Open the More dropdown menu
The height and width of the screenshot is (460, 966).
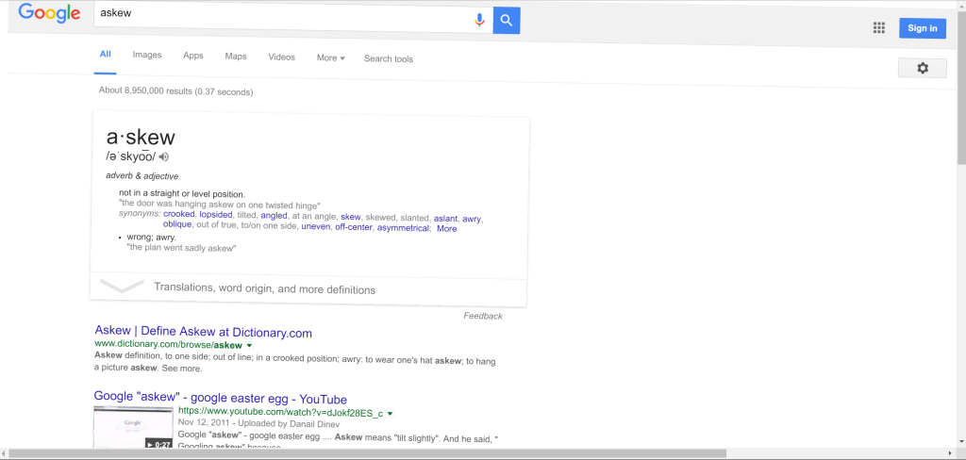[331, 57]
